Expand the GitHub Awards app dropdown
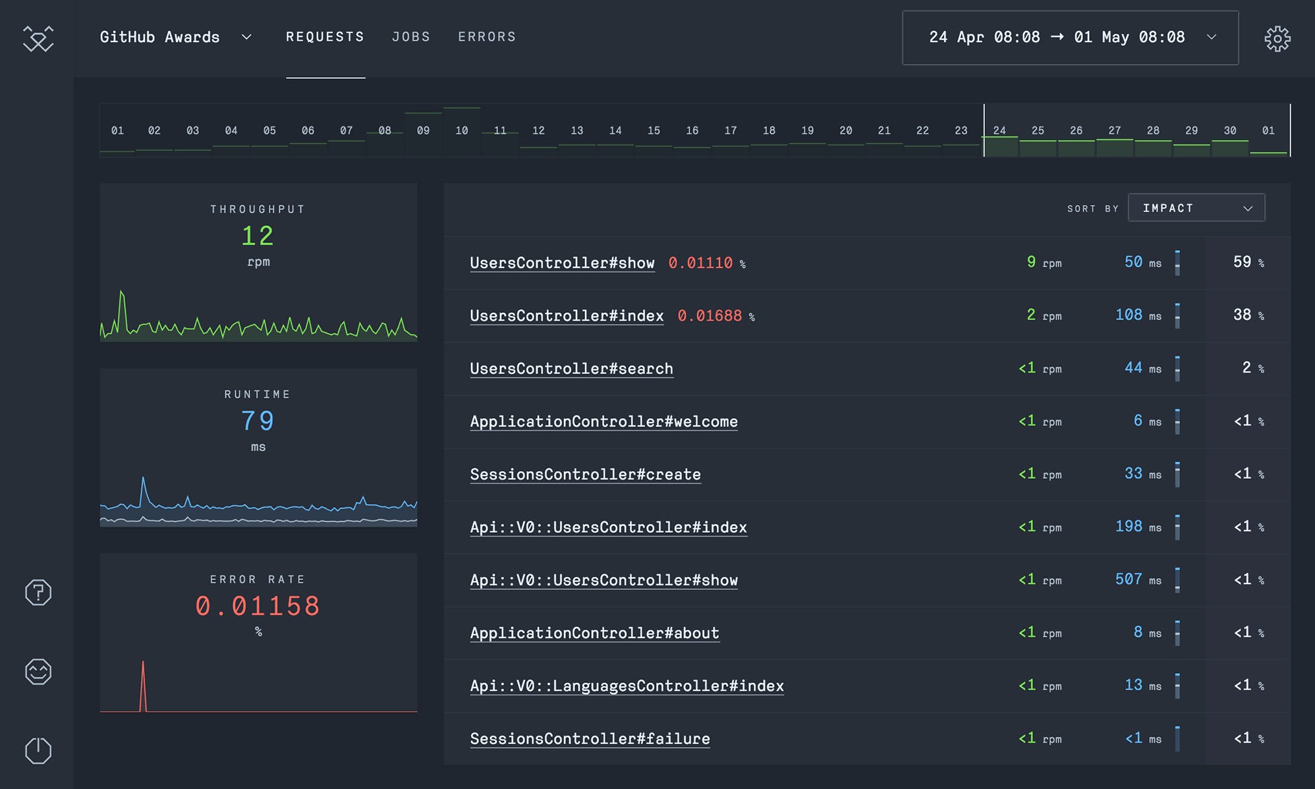Screen dimensions: 1315x789 pos(176,37)
